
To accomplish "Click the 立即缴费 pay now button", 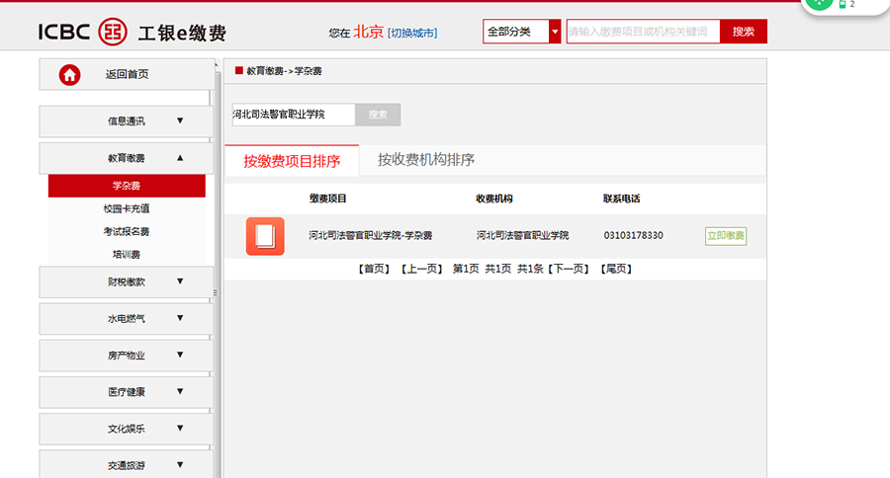I will (726, 236).
